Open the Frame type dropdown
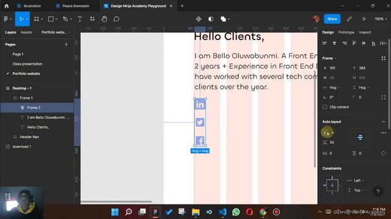 pos(329,58)
